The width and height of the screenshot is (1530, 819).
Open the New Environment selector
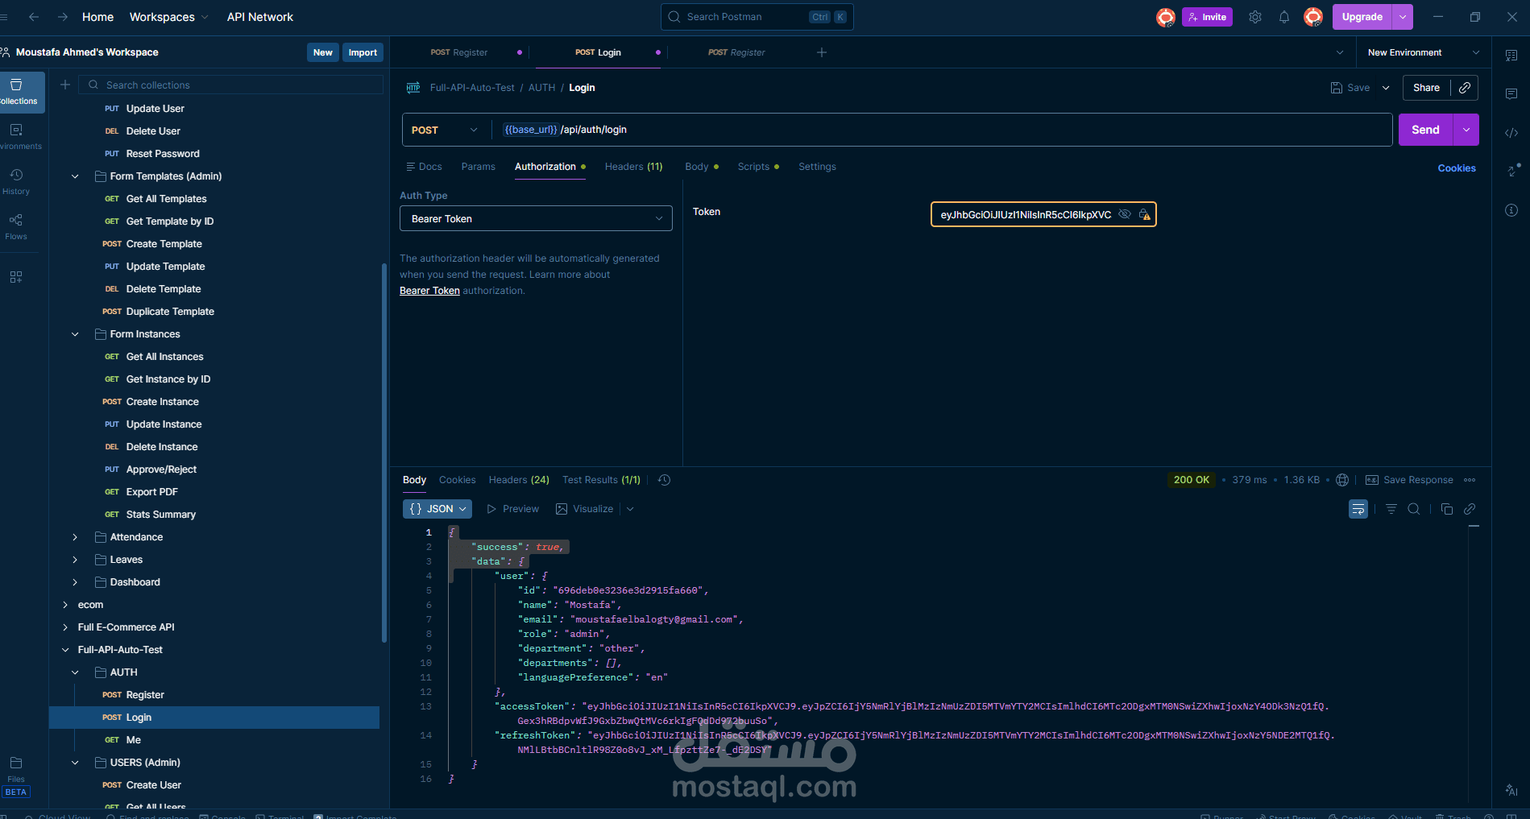1424,52
